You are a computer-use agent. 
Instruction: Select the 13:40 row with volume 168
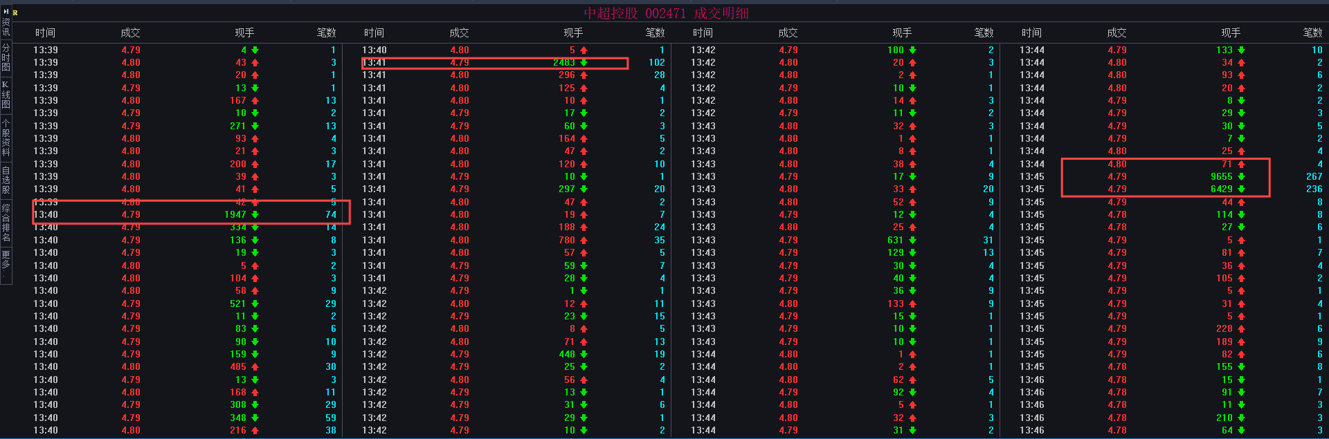point(185,392)
